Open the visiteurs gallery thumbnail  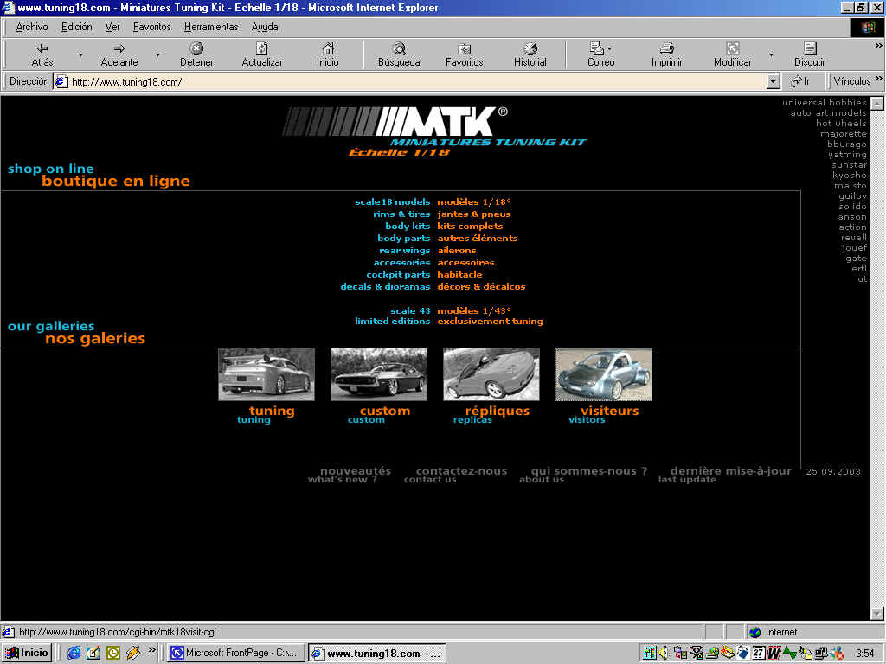603,374
